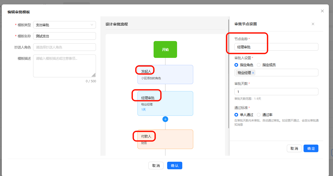
Task: Click the blue plus add-node icon
Action: (165, 119)
